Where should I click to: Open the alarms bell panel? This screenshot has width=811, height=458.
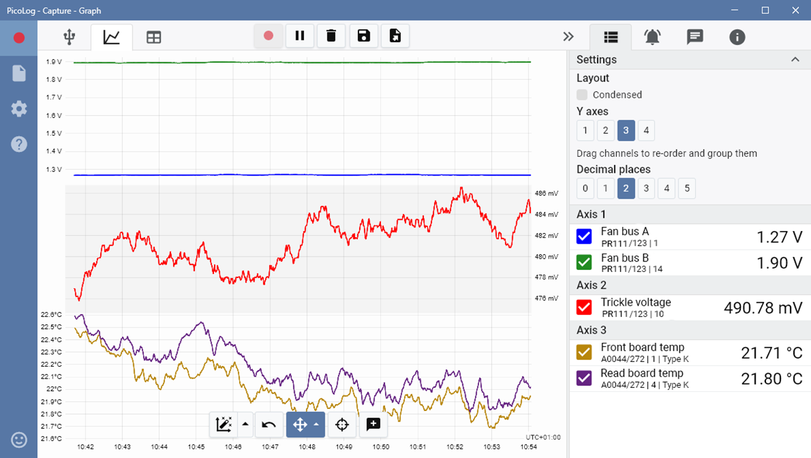click(x=652, y=37)
